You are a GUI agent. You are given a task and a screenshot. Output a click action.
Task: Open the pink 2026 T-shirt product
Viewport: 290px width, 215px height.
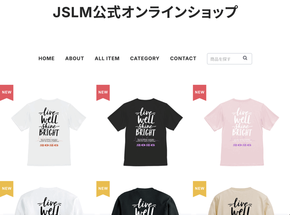pyautogui.click(x=242, y=132)
